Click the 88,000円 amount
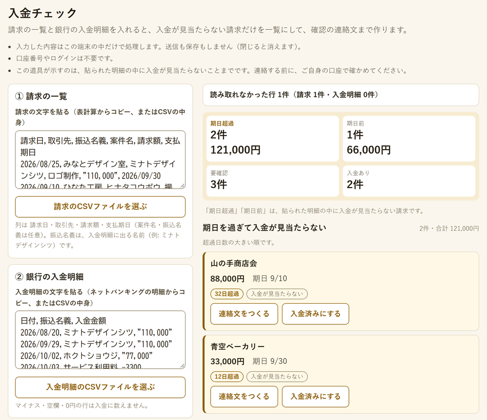 click(227, 278)
